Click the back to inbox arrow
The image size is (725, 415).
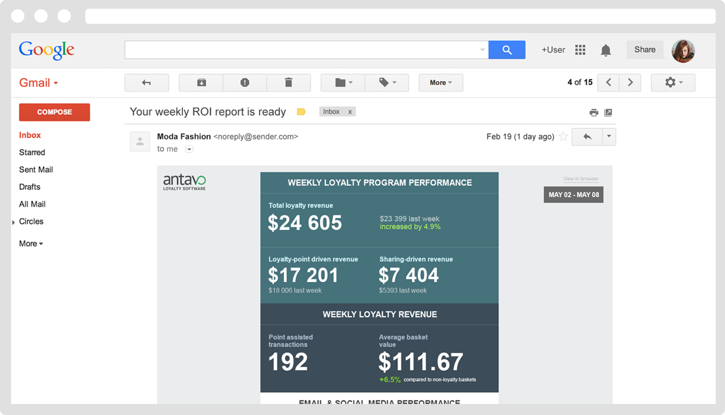[x=146, y=82]
